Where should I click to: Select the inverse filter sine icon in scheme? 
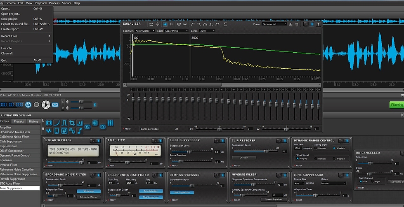click(x=72, y=131)
